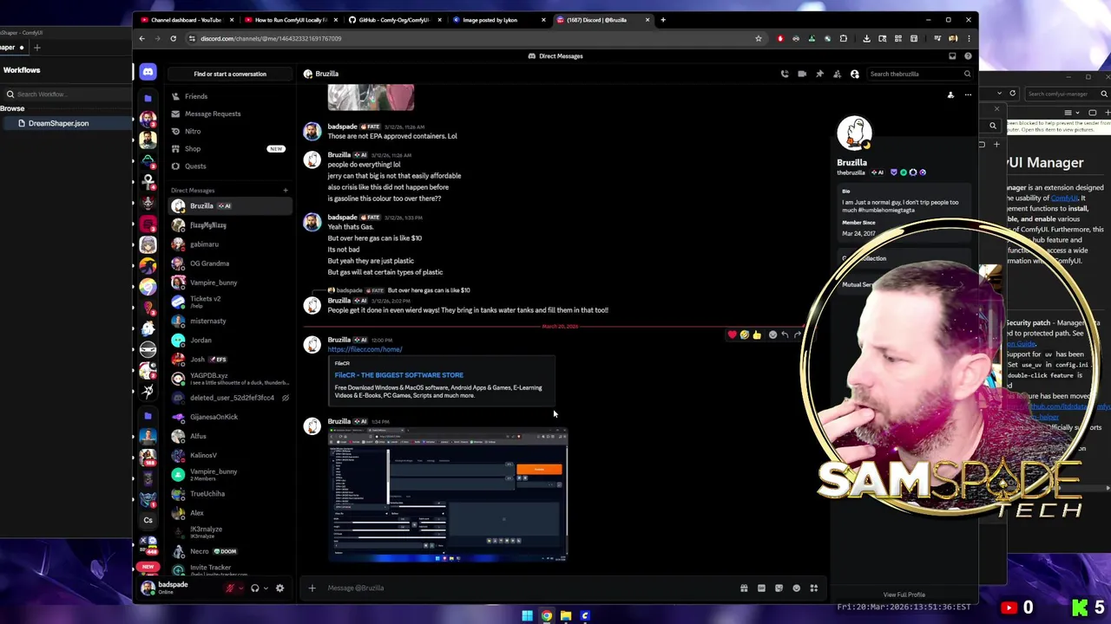Viewport: 1111px width, 624px height.
Task: React with the laughing emoji
Action: (x=744, y=335)
